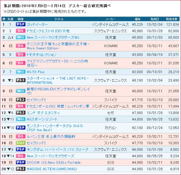Open the ドラゴンクエストVI 幻の大地 link
Viewport: 181px width, 175px height.
[x=48, y=31]
